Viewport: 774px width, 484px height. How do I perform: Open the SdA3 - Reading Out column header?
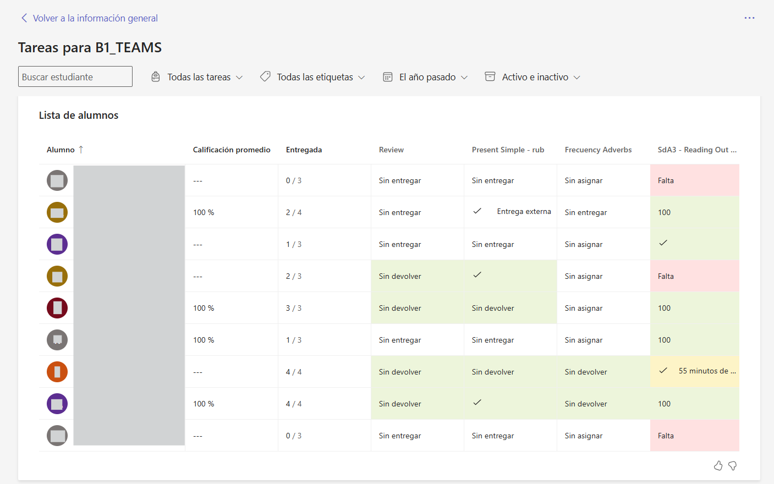697,150
